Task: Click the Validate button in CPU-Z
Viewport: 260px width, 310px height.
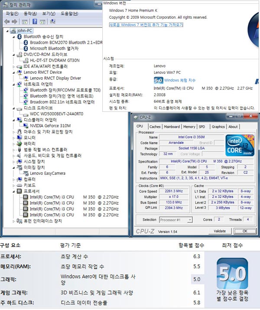Action: click(220, 231)
